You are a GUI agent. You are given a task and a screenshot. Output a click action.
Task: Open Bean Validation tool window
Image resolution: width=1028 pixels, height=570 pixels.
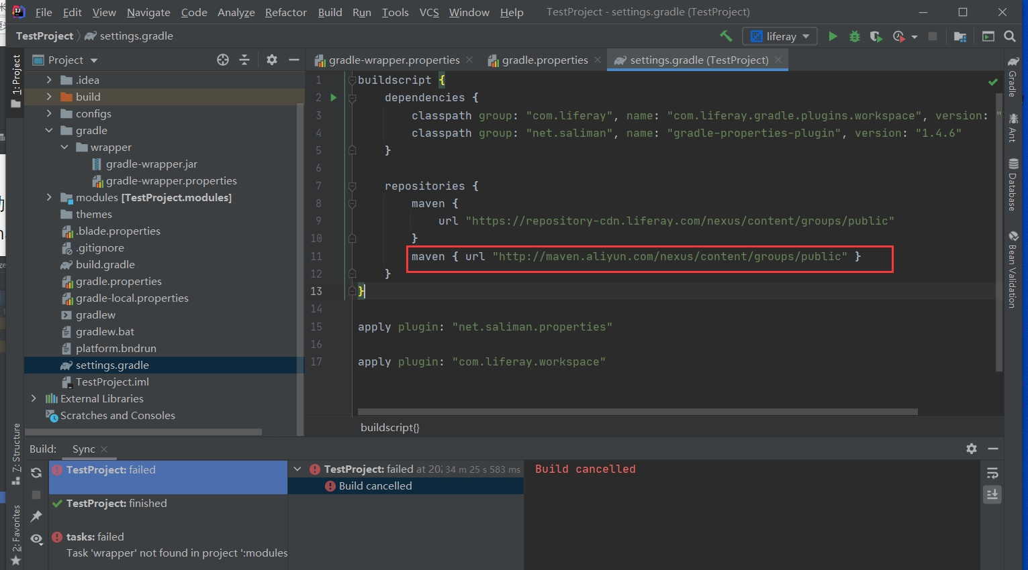[1013, 269]
